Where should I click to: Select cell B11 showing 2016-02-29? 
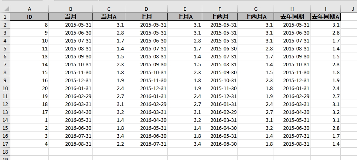click(71, 96)
